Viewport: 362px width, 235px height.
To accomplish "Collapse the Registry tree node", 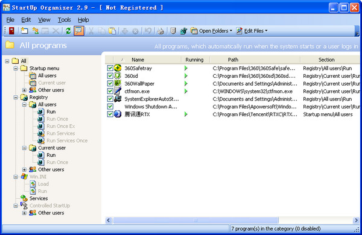I will [16, 98].
